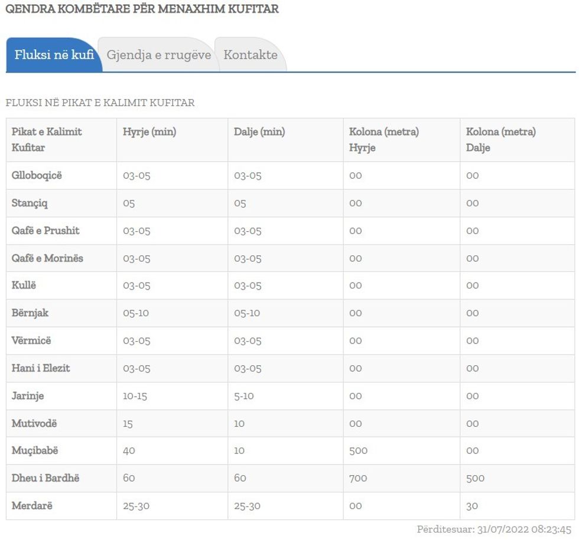This screenshot has height=545, width=579.
Task: Click the Merdarë border crossing name
Action: coord(31,506)
